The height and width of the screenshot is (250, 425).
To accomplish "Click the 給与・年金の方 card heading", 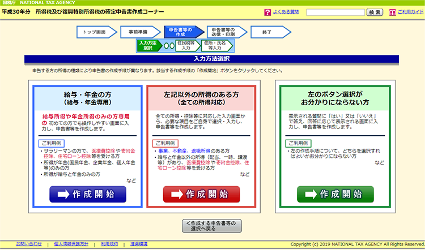I will coord(87,98).
